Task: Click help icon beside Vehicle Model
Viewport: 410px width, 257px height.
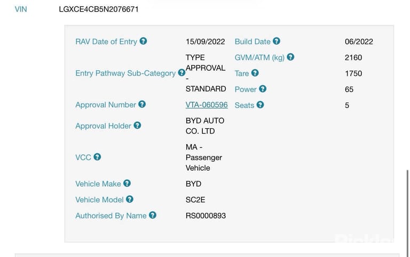Action: (129, 199)
